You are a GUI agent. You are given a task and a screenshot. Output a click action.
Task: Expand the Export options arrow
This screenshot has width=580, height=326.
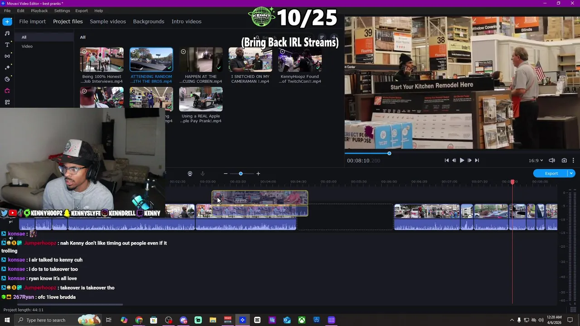571,173
